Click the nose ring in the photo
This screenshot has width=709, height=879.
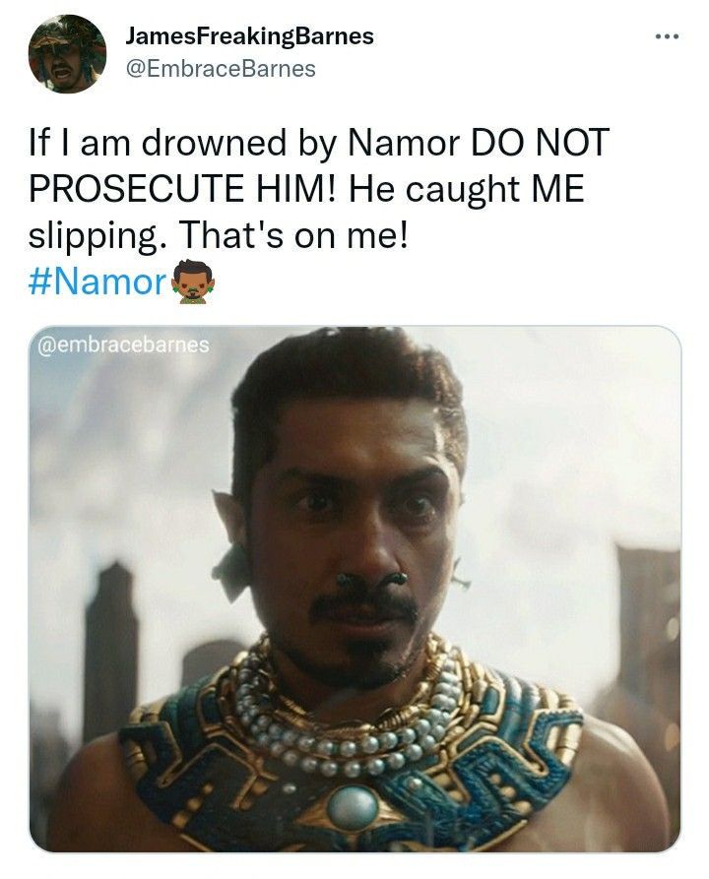tap(370, 579)
